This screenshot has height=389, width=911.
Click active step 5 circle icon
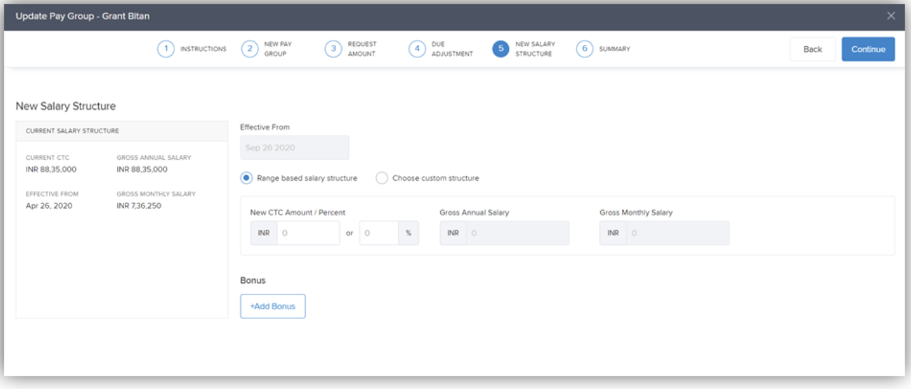(500, 50)
